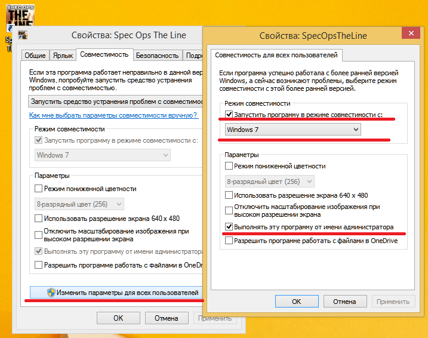
Task: Open the link about choosing compatibility settings manually
Action: point(113,116)
